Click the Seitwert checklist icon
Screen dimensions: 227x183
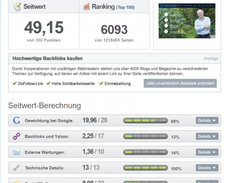pyautogui.click(x=17, y=7)
